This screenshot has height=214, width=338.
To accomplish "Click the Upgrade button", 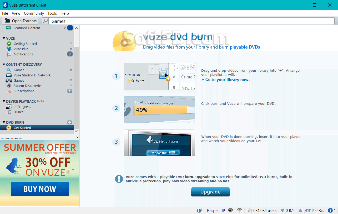I will pos(210,192).
